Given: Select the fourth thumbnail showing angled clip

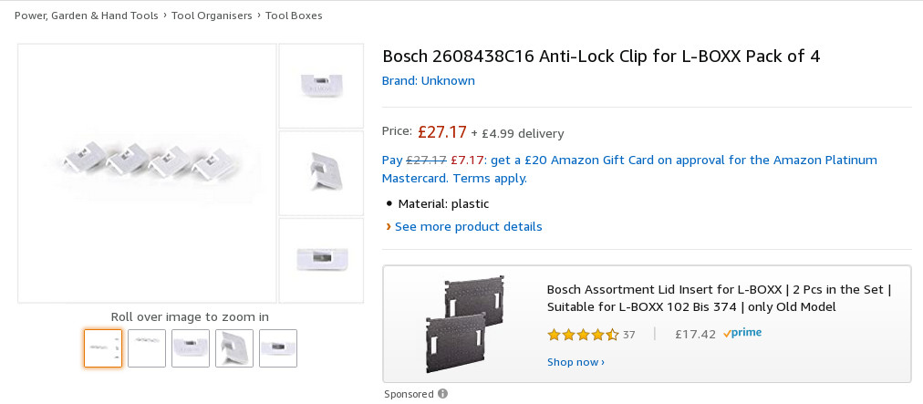Looking at the screenshot, I should point(234,348).
